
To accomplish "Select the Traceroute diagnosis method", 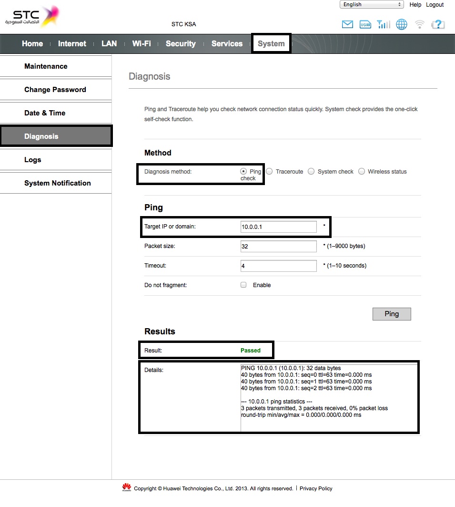I will point(270,171).
